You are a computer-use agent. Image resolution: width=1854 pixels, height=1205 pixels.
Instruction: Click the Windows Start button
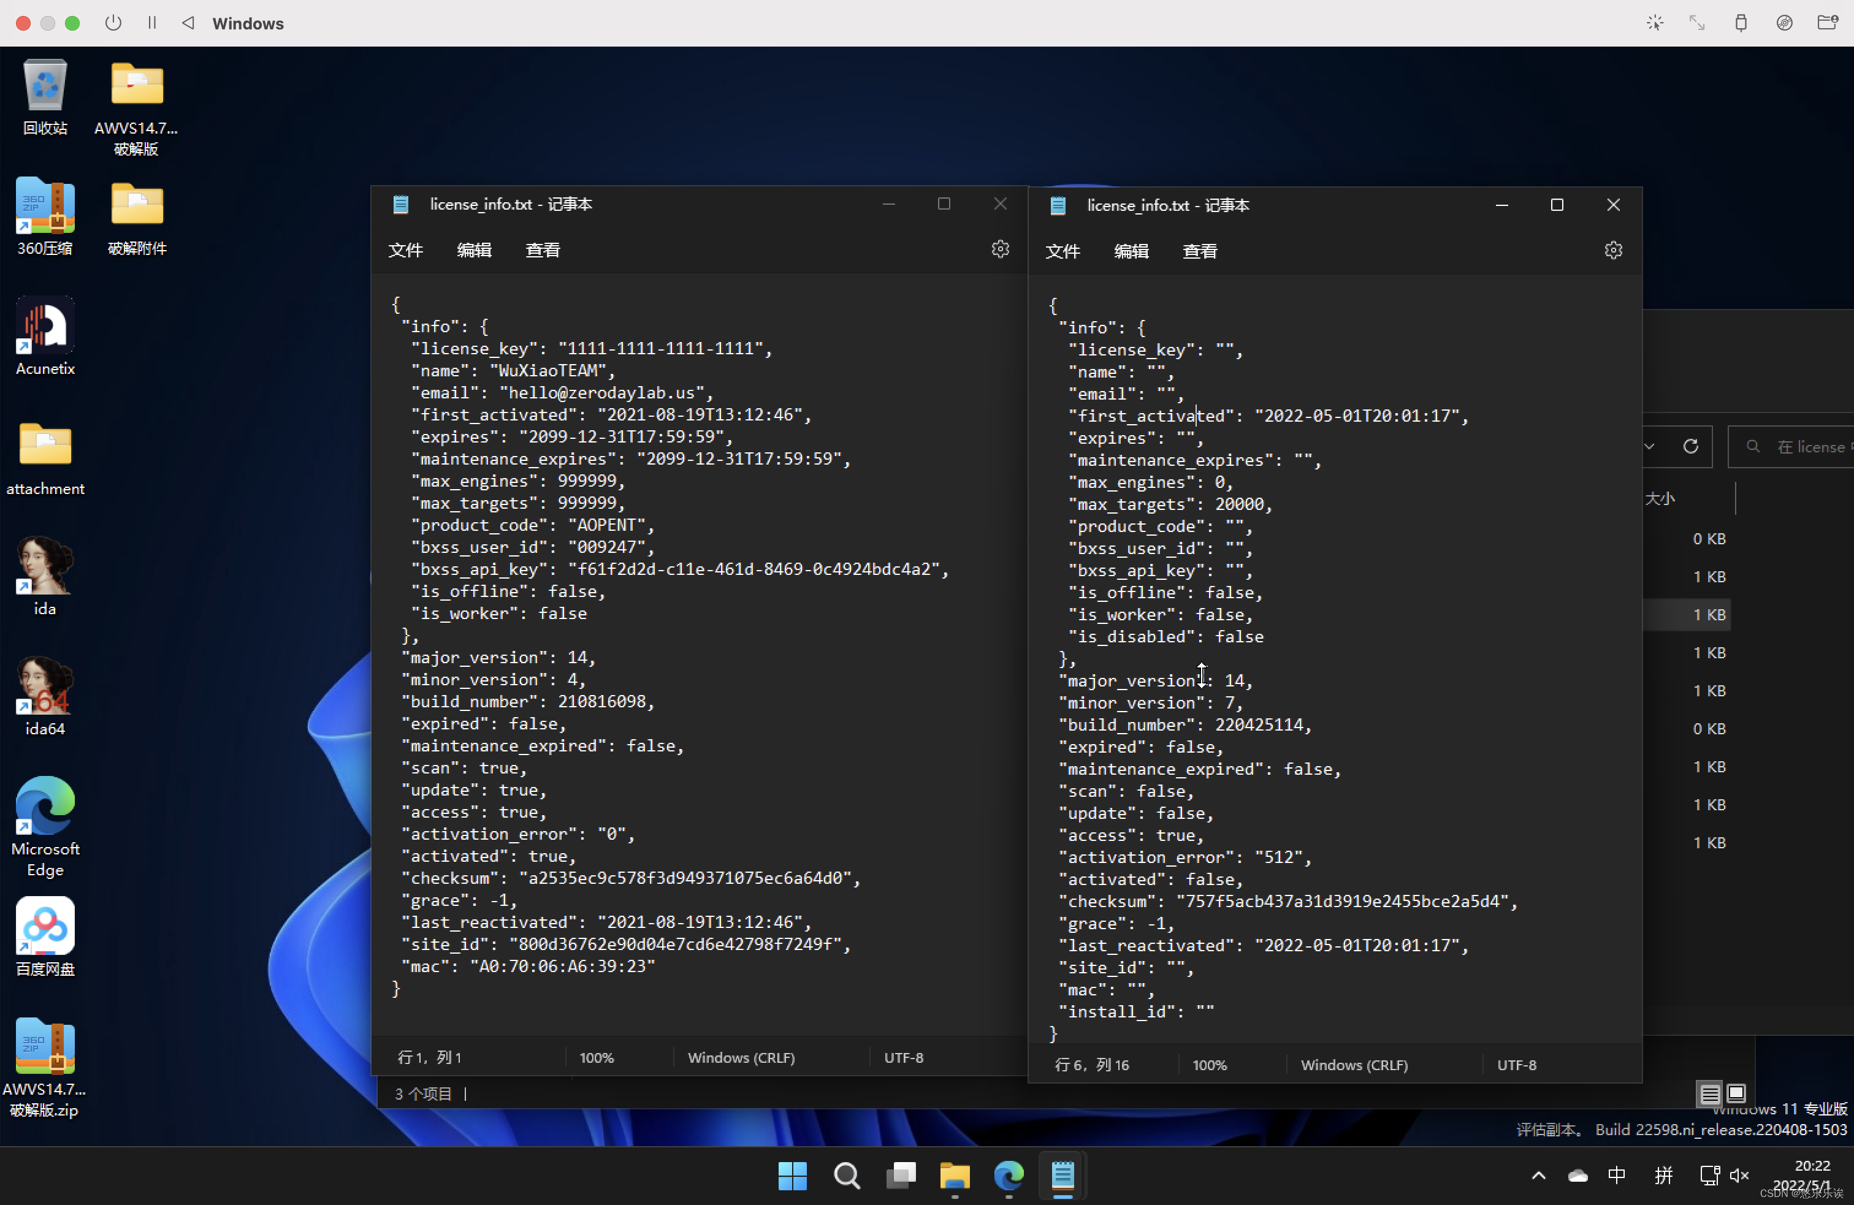point(792,1176)
